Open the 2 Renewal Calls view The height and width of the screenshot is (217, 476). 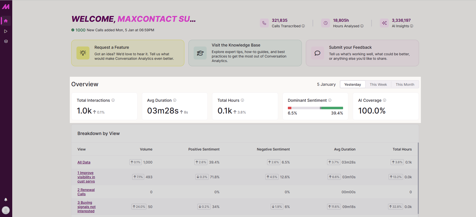click(86, 192)
